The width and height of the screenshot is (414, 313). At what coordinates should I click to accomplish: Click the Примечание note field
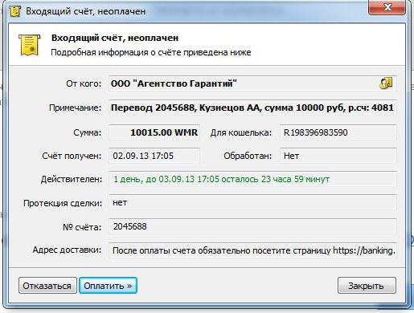click(252, 108)
